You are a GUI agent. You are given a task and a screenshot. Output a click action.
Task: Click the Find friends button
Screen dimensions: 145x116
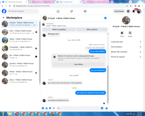point(119,11)
